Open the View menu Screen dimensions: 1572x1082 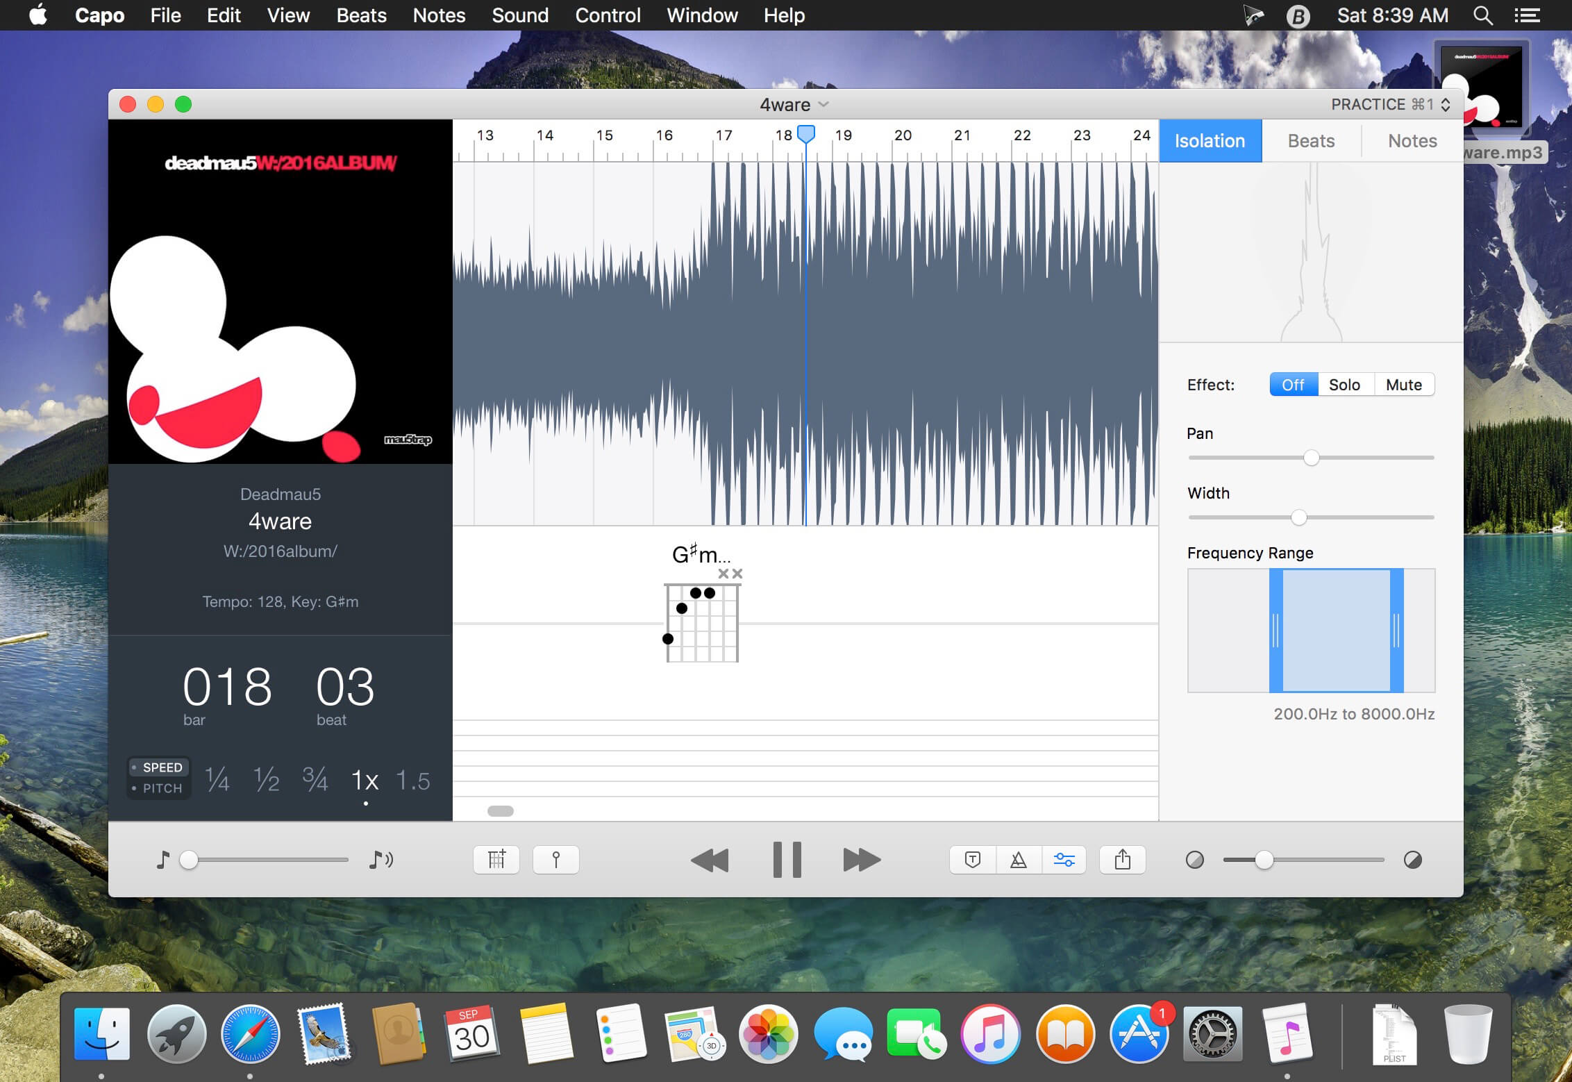288,15
